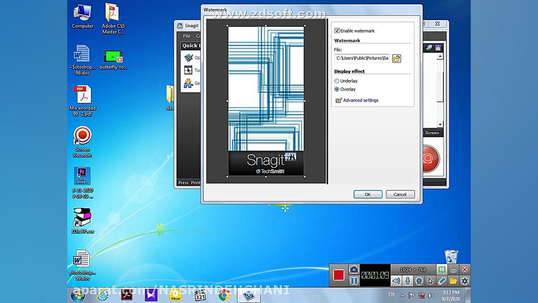Open Google Chrome from the taskbar
This screenshot has height=303, width=538.
(x=224, y=295)
